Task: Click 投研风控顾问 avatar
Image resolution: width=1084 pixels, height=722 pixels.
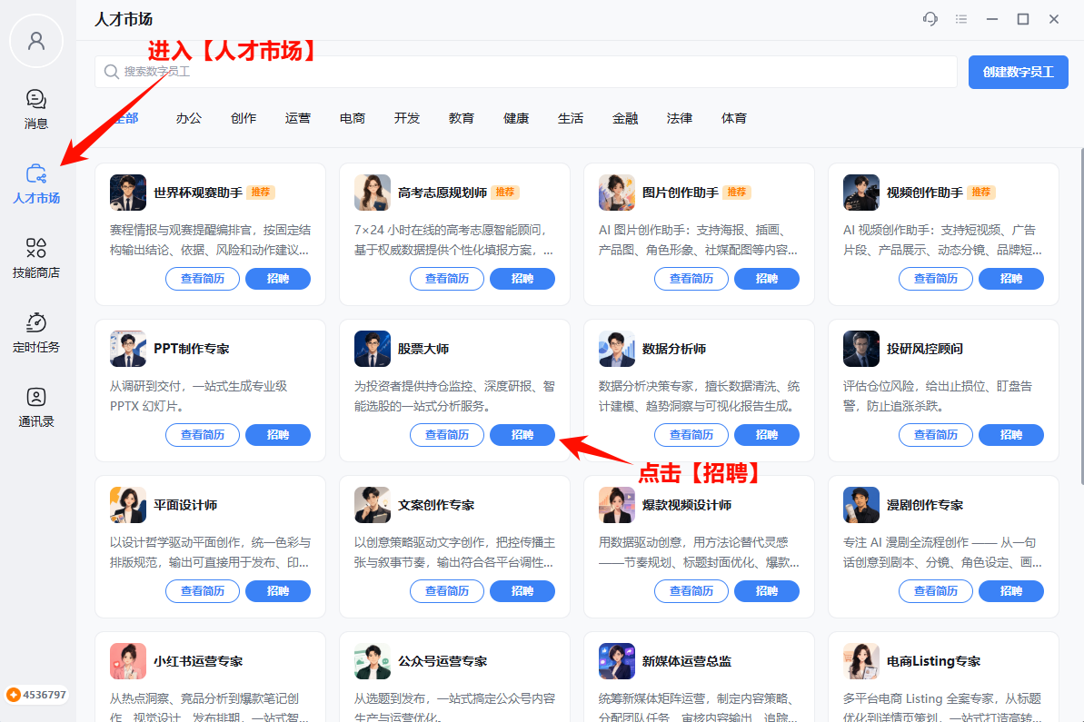Action: click(860, 348)
